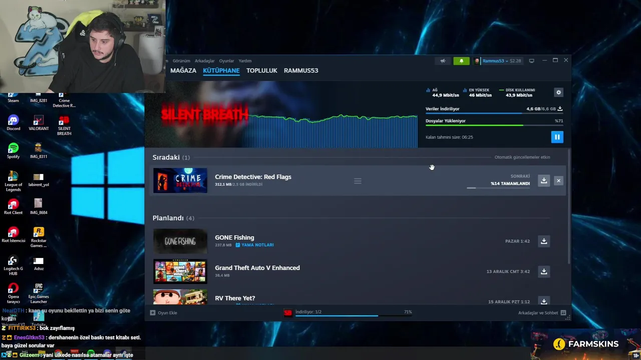The image size is (641, 360).
Task: Click the Crime Detective: Red Flags title
Action: (253, 177)
